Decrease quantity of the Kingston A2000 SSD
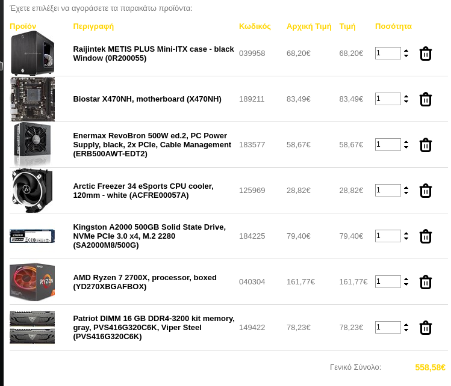Screen dimensions: 451x386 pyautogui.click(x=406, y=238)
